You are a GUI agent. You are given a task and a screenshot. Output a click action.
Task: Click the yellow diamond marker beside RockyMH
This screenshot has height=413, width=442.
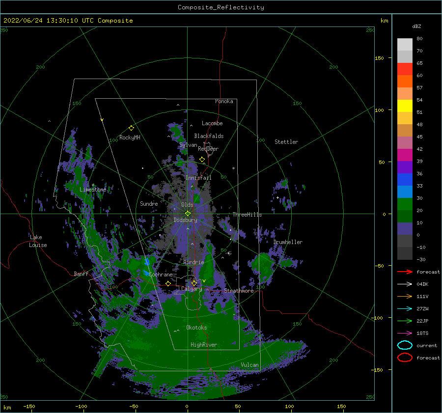tap(131, 128)
